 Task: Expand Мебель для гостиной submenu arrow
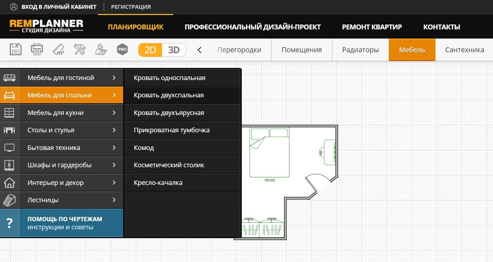click(114, 78)
